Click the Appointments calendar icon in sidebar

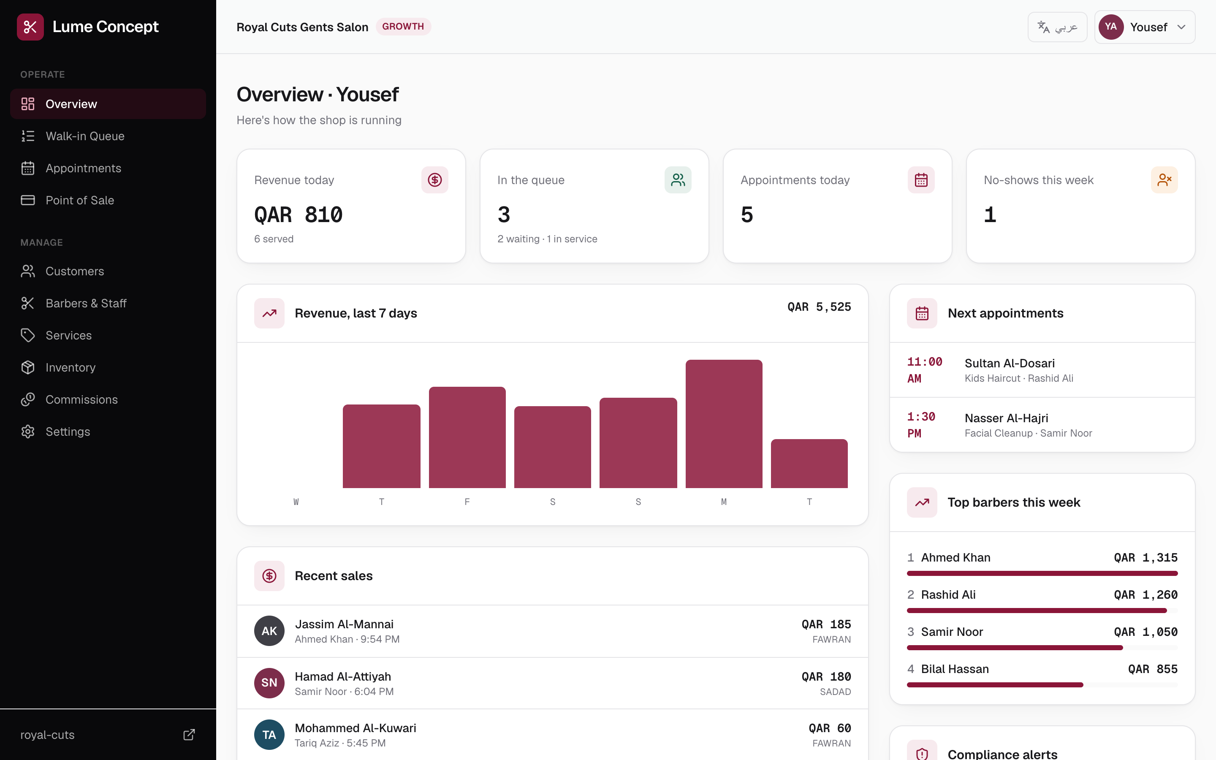tap(27, 168)
